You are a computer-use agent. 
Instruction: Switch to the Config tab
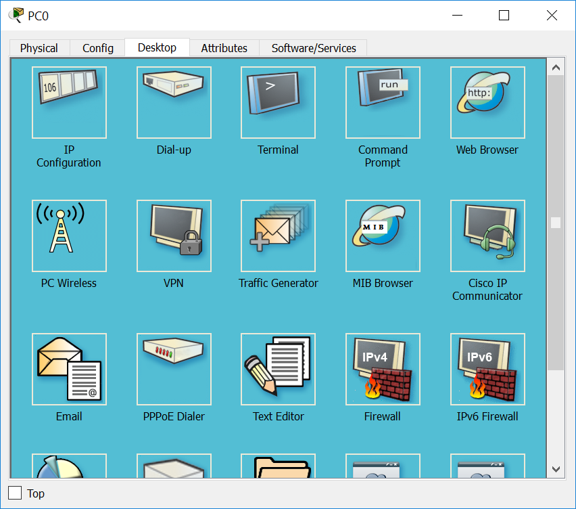point(98,48)
